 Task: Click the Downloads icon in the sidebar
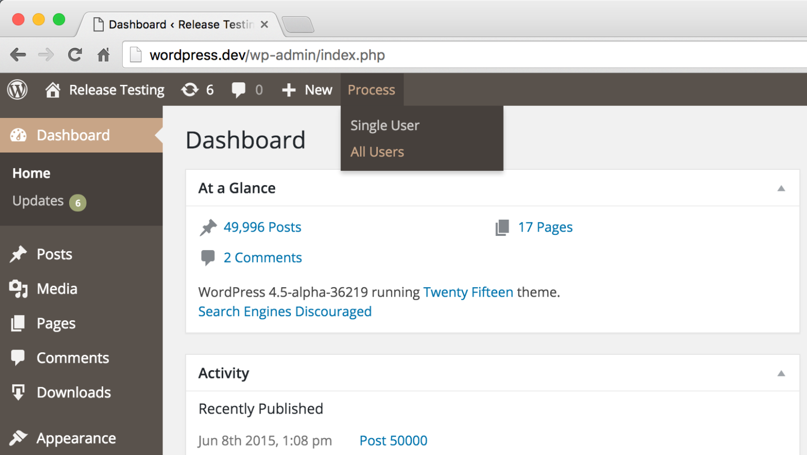click(18, 393)
